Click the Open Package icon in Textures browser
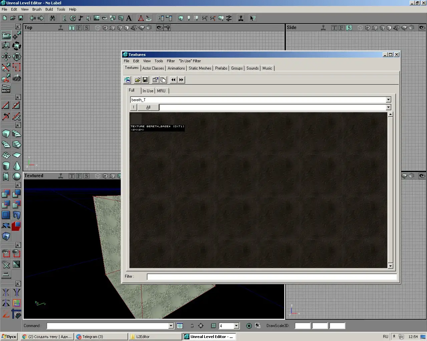 (x=137, y=80)
